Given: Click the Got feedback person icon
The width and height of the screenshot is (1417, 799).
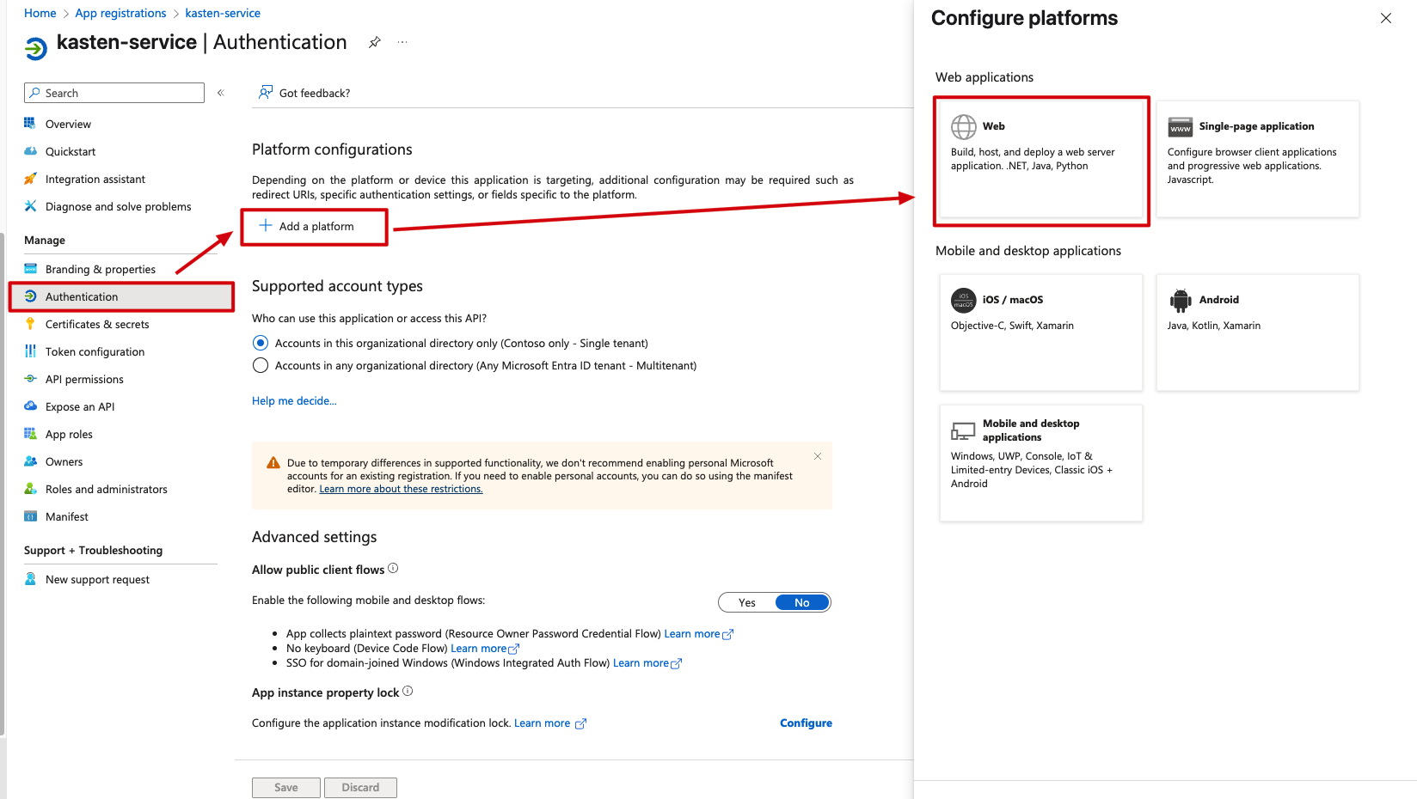Looking at the screenshot, I should [266, 92].
